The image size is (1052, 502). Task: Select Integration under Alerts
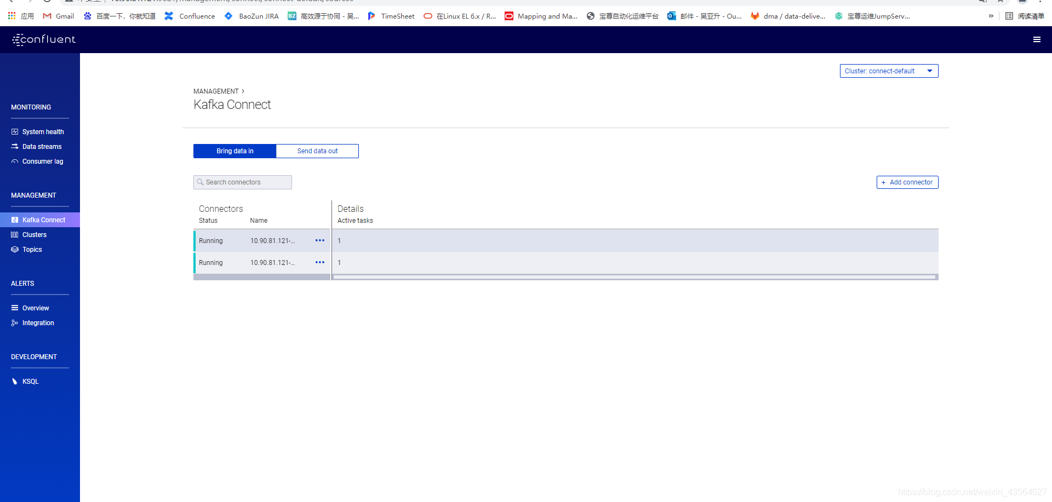pyautogui.click(x=38, y=322)
